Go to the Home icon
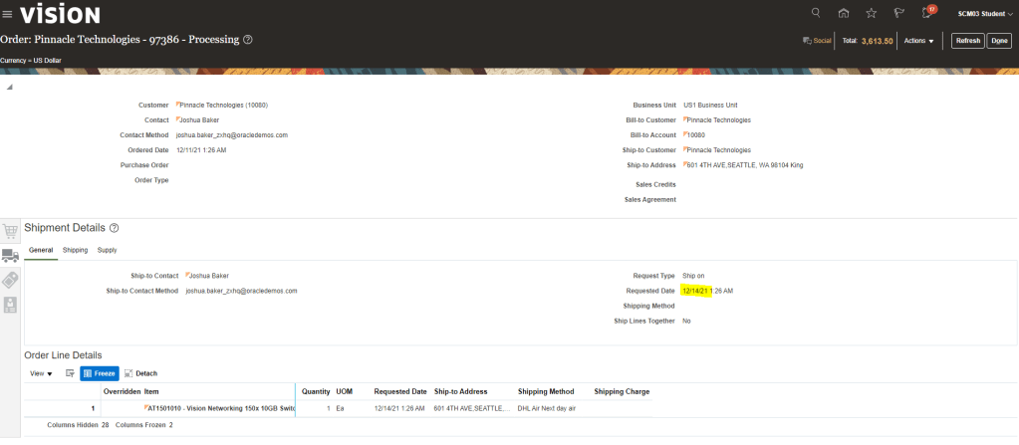The height and width of the screenshot is (445, 1019). pyautogui.click(x=844, y=13)
